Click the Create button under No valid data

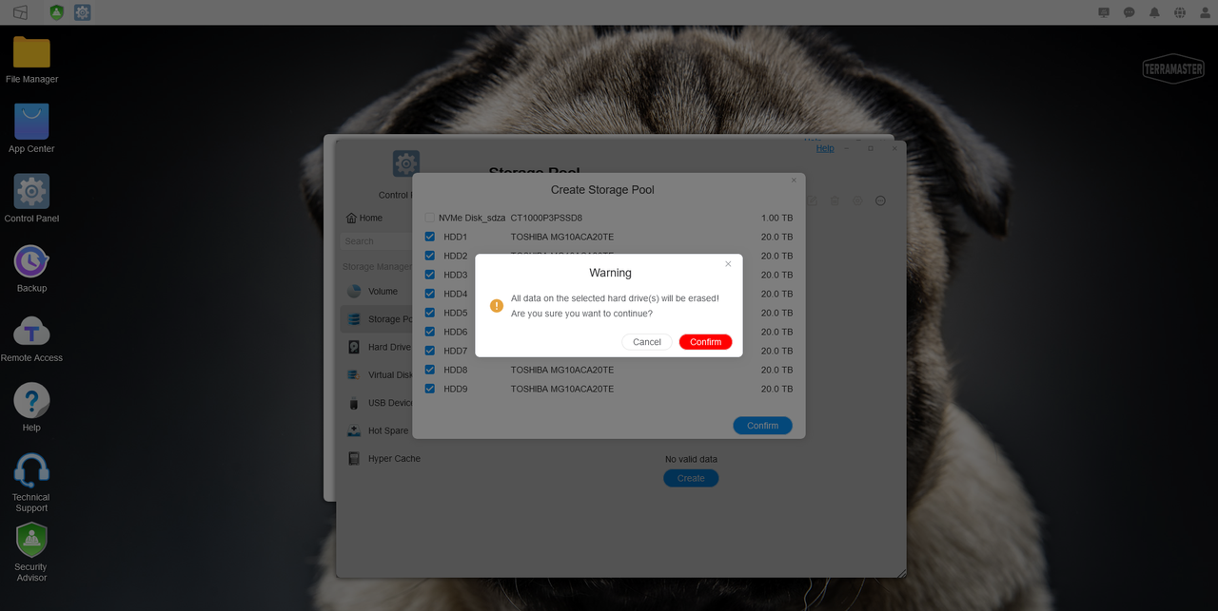click(691, 478)
